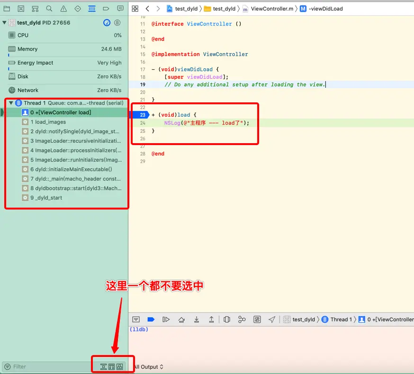Click the filter icon in Filter field
Image resolution: width=414 pixels, height=374 pixels.
point(8,367)
